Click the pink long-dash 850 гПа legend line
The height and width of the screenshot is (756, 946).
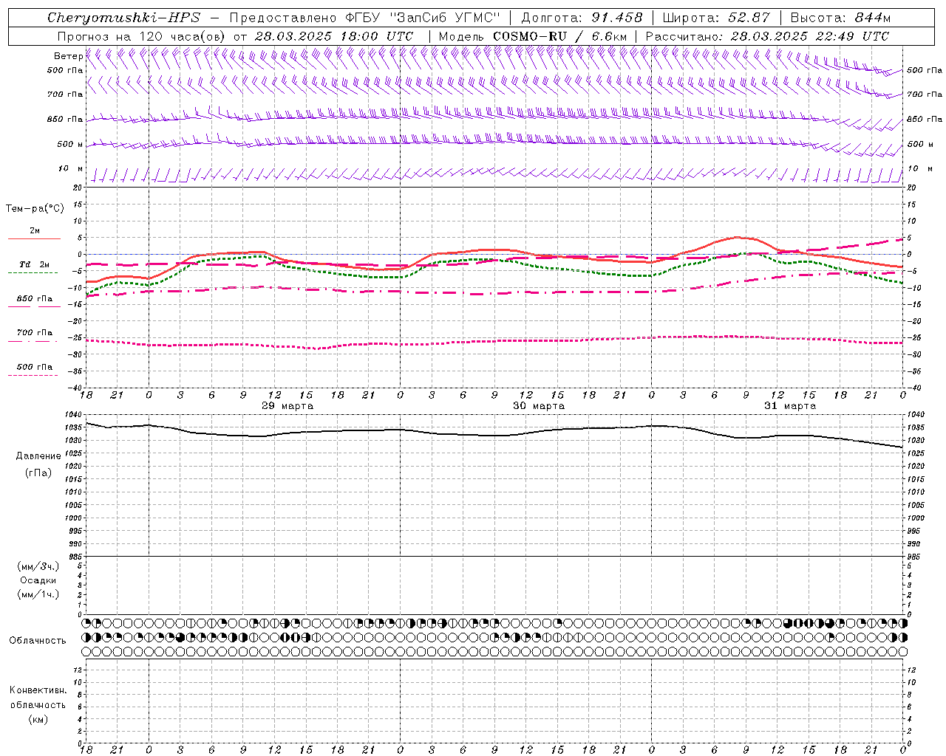[33, 307]
